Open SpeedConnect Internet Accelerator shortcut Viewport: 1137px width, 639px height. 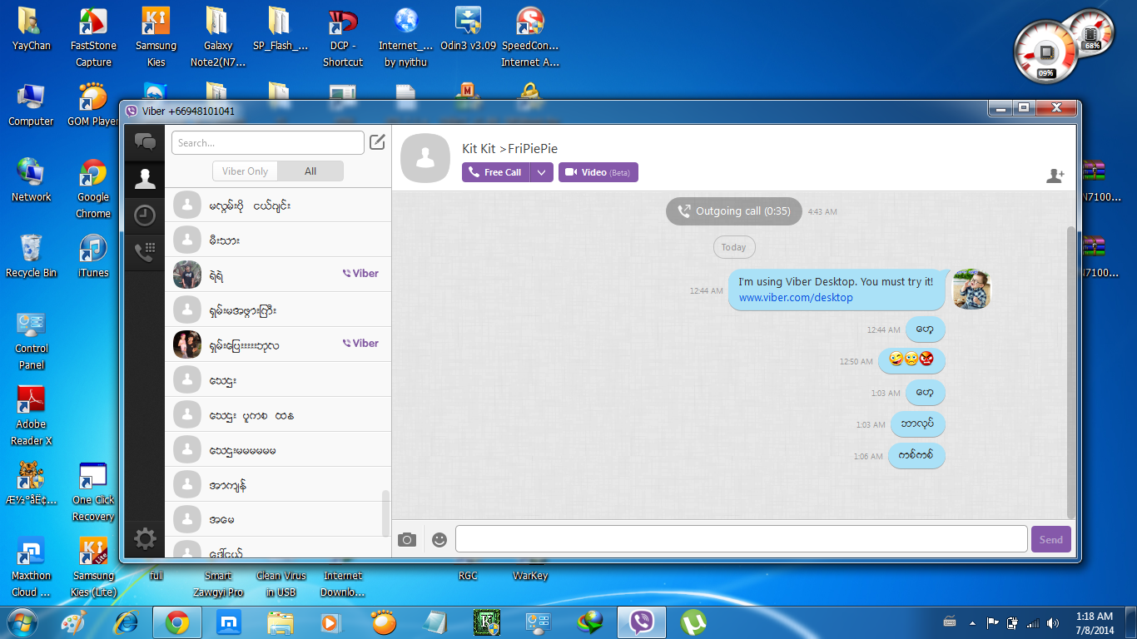coord(530,37)
